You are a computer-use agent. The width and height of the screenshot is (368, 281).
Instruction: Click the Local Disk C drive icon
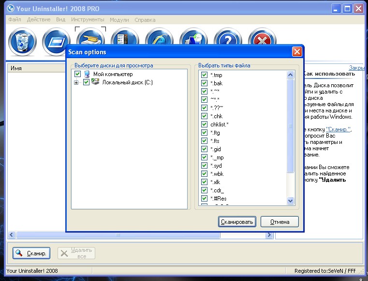click(x=95, y=82)
